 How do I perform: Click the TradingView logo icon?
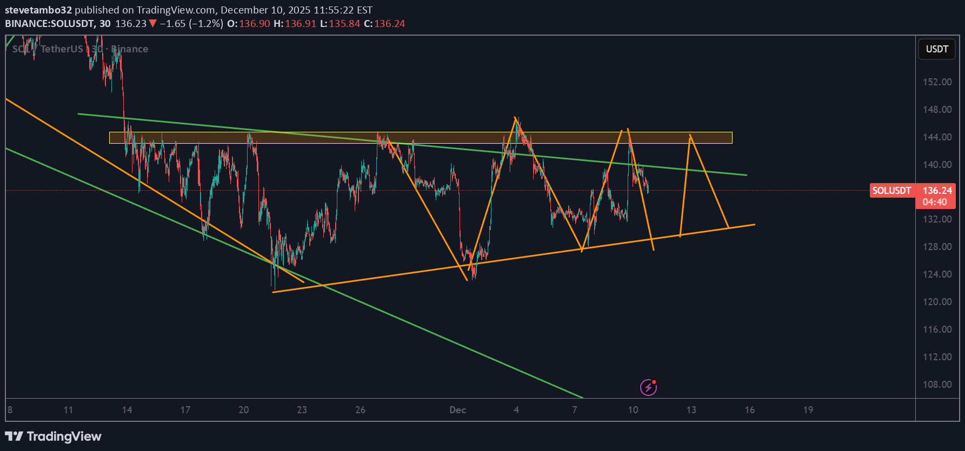(14, 436)
